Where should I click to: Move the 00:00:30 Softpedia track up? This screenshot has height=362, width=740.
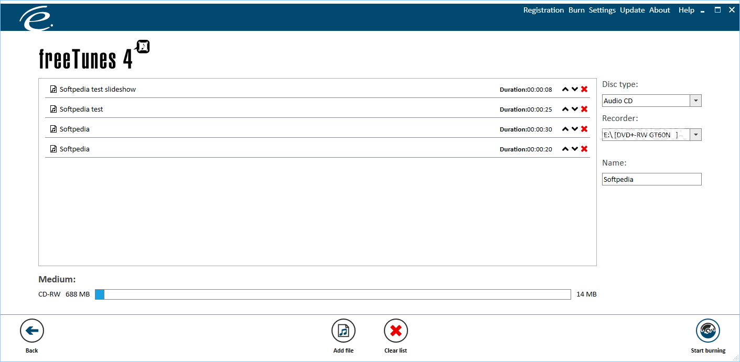(x=565, y=129)
